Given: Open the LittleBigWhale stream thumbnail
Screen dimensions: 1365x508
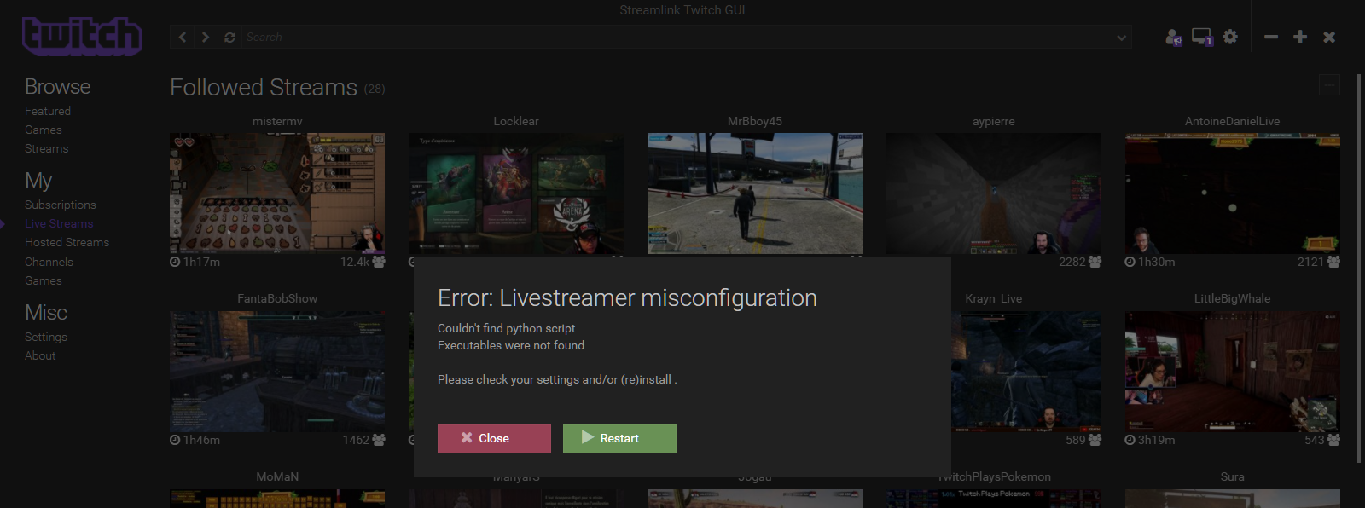Looking at the screenshot, I should click(x=1233, y=372).
